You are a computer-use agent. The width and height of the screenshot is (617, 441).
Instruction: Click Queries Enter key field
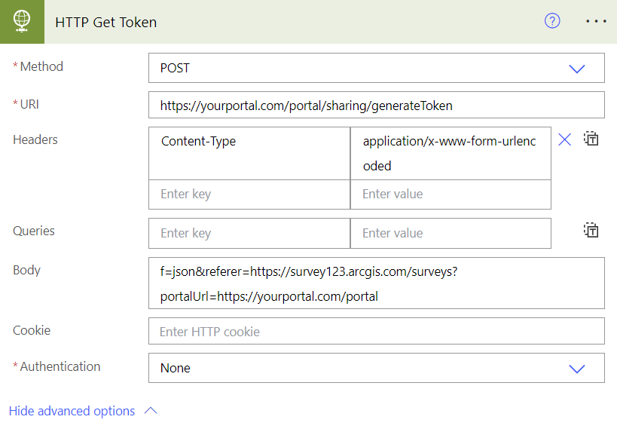(x=249, y=233)
